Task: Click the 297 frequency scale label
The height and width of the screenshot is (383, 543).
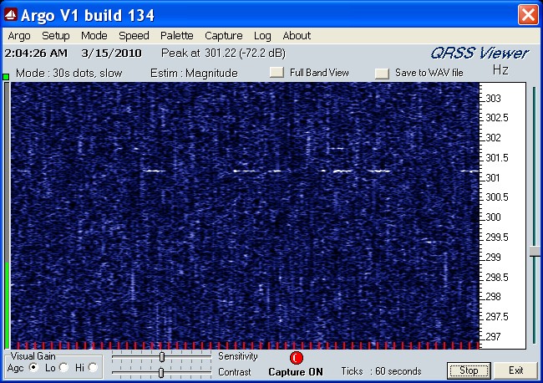Action: click(493, 336)
